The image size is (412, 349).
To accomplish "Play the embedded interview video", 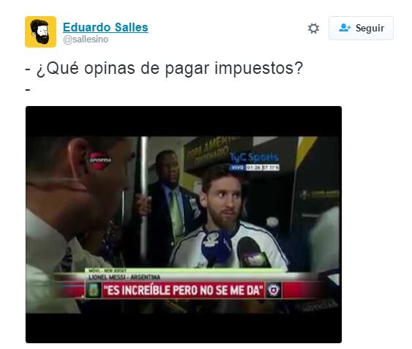I will tap(184, 225).
